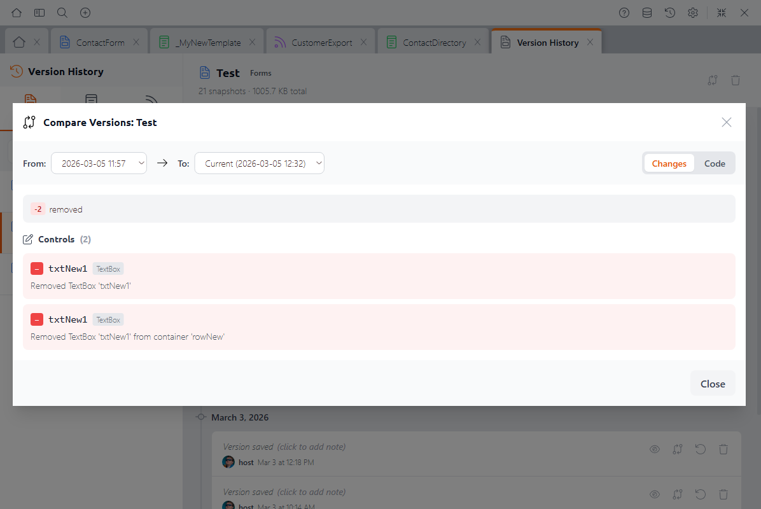Toggle the sidebar panel layout icon
This screenshot has width=761, height=509.
click(39, 13)
